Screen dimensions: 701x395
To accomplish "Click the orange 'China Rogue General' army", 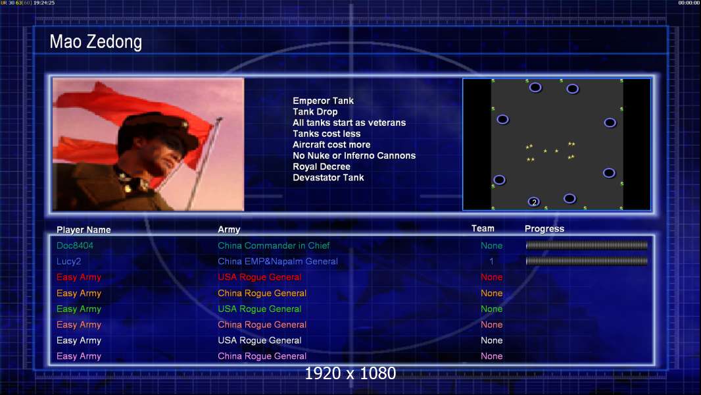I will point(262,294).
